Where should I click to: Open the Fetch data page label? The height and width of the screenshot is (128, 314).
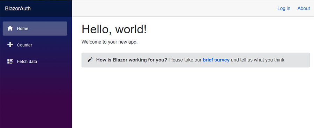(27, 61)
